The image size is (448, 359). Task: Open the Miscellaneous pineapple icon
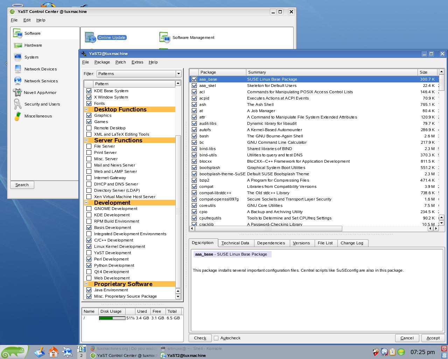click(17, 116)
